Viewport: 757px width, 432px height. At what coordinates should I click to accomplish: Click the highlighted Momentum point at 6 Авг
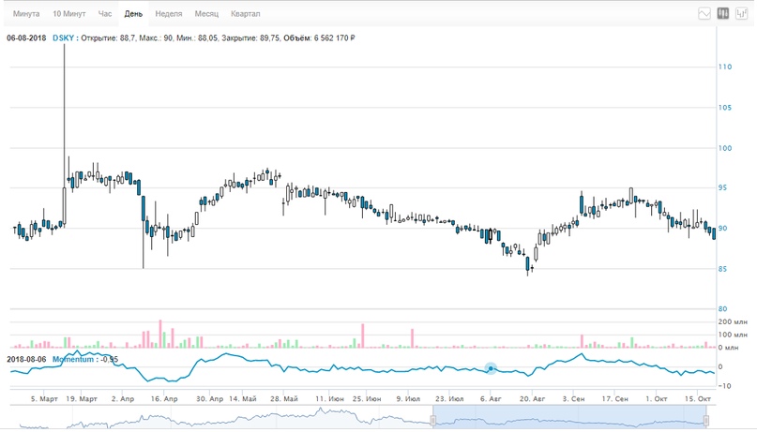(490, 369)
